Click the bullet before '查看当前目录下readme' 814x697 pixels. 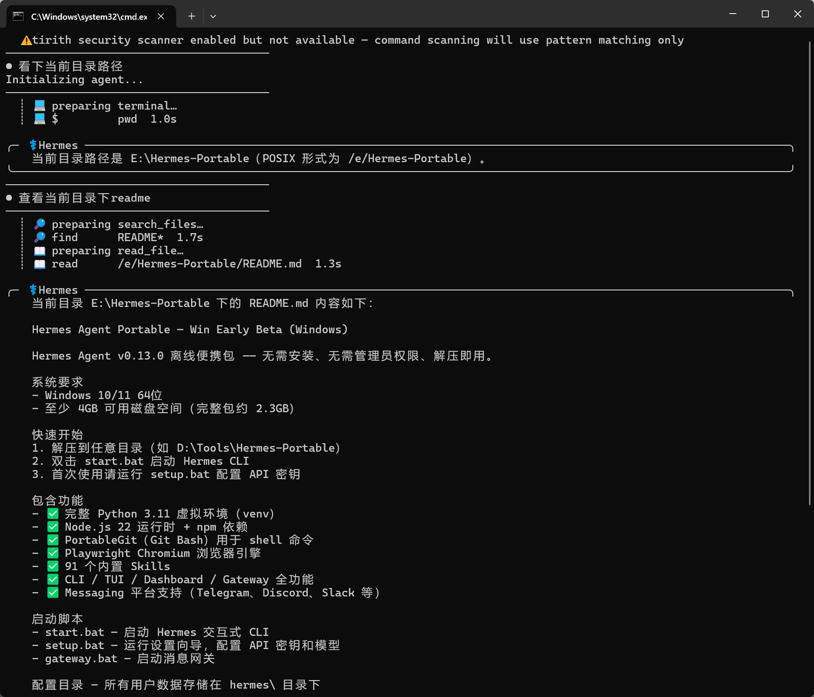tap(9, 198)
